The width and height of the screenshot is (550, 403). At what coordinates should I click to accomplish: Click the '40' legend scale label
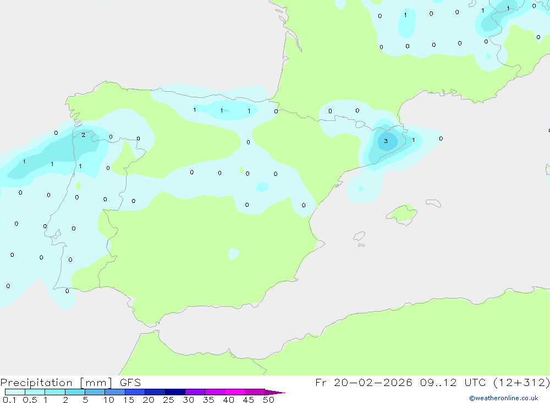228,400
